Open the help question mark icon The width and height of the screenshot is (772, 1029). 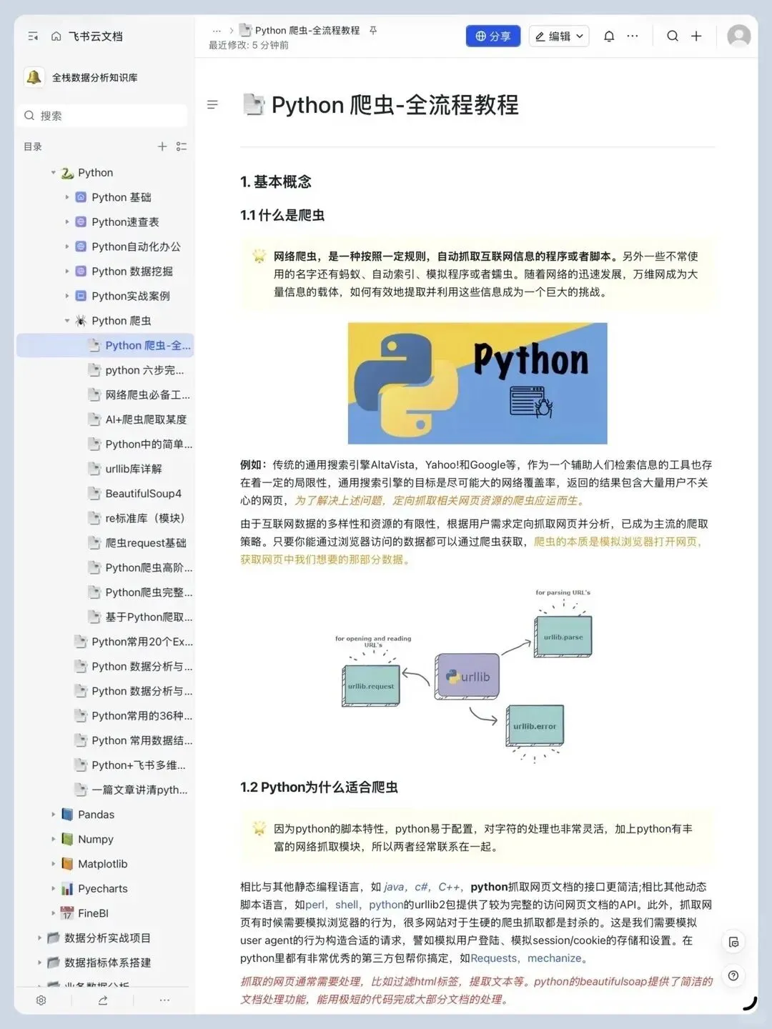click(733, 975)
